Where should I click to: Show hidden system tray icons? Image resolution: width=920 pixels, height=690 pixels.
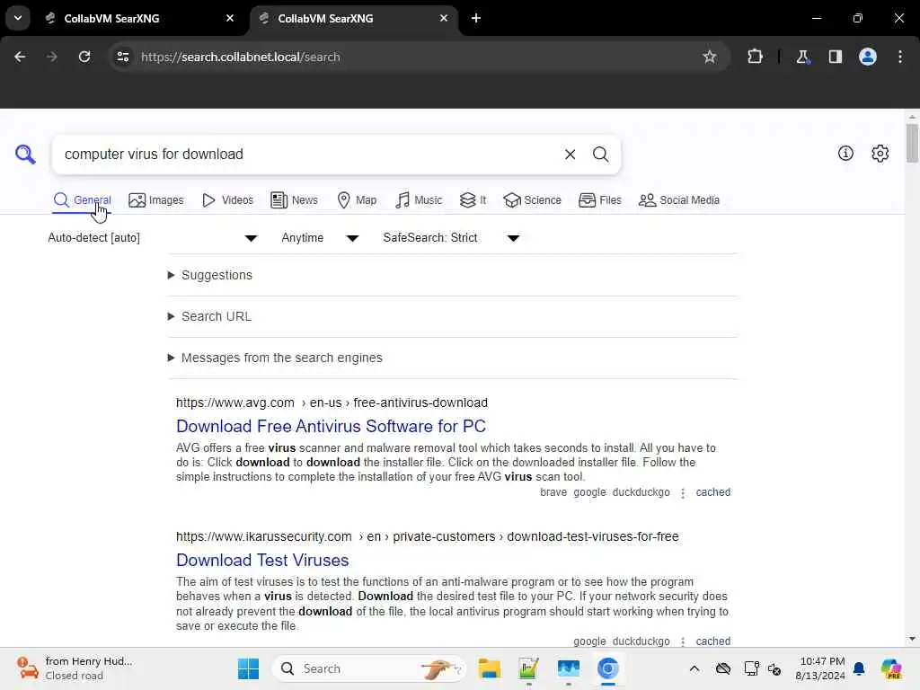click(x=694, y=668)
